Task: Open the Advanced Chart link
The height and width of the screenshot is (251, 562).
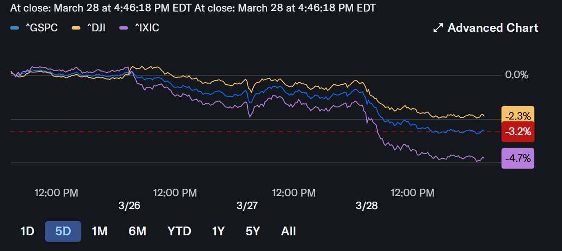Action: click(493, 28)
